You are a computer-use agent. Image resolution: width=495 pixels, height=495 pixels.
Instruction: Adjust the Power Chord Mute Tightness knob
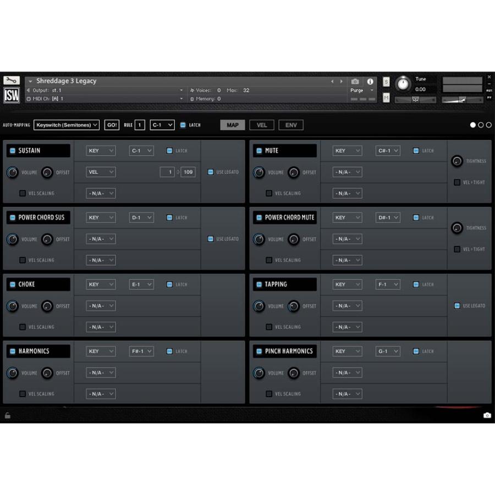457,228
